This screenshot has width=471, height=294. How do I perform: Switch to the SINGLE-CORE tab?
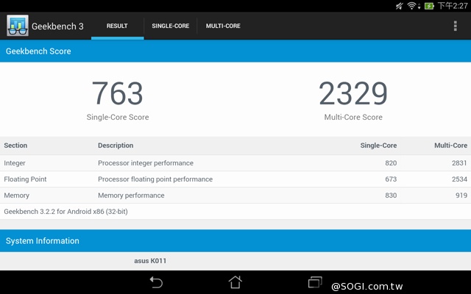pyautogui.click(x=170, y=26)
